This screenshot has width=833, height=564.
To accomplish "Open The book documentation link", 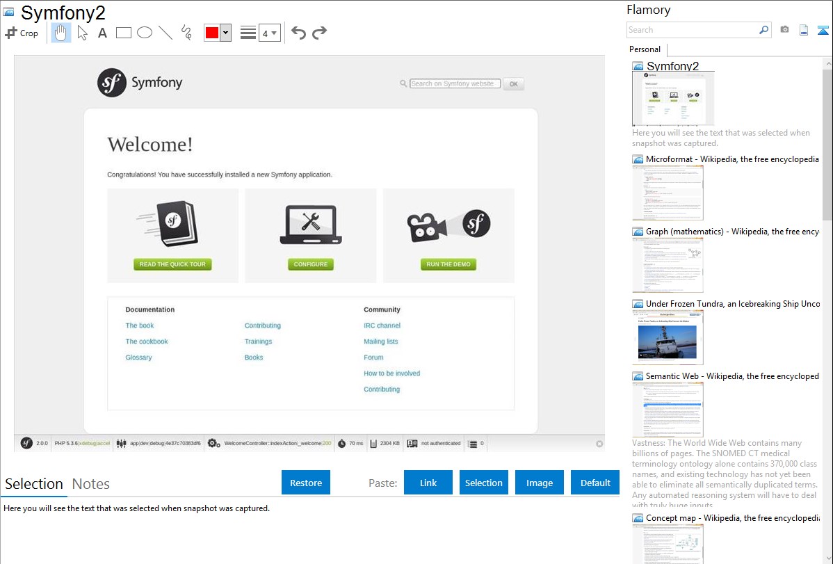I will (x=140, y=325).
